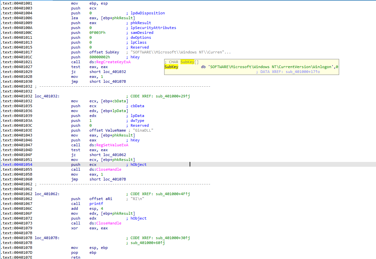
Task: Select the 'offset aRi' operand
Action: (x=101, y=199)
